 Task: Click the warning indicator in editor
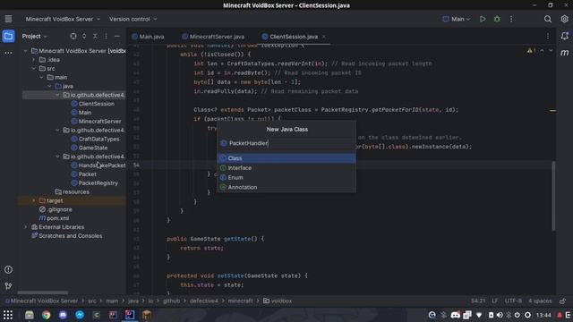coord(531,50)
